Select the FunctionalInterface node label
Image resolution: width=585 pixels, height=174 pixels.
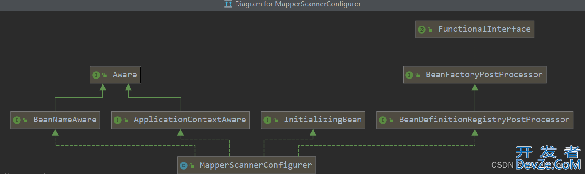click(x=484, y=29)
